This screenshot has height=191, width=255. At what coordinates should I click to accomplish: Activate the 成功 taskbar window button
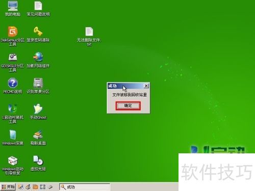pos(85,187)
